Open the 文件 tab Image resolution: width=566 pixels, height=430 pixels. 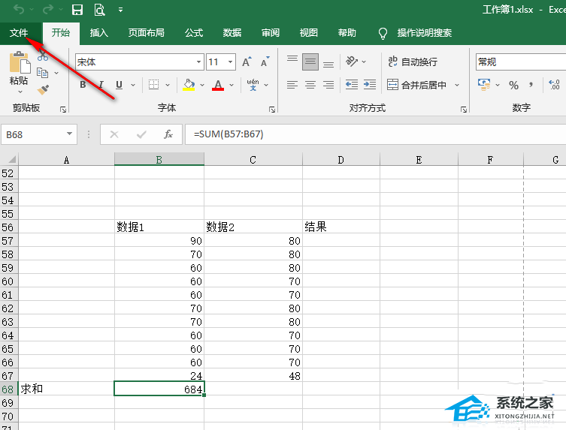(x=19, y=33)
